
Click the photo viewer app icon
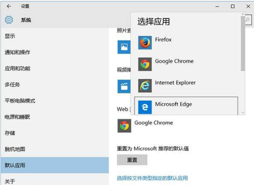click(124, 47)
